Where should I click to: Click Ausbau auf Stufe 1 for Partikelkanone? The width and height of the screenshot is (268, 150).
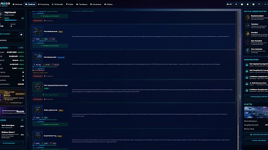[50, 46]
